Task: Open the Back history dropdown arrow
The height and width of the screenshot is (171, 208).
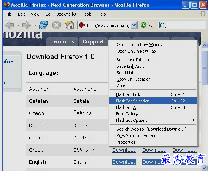Action: (x=18, y=25)
